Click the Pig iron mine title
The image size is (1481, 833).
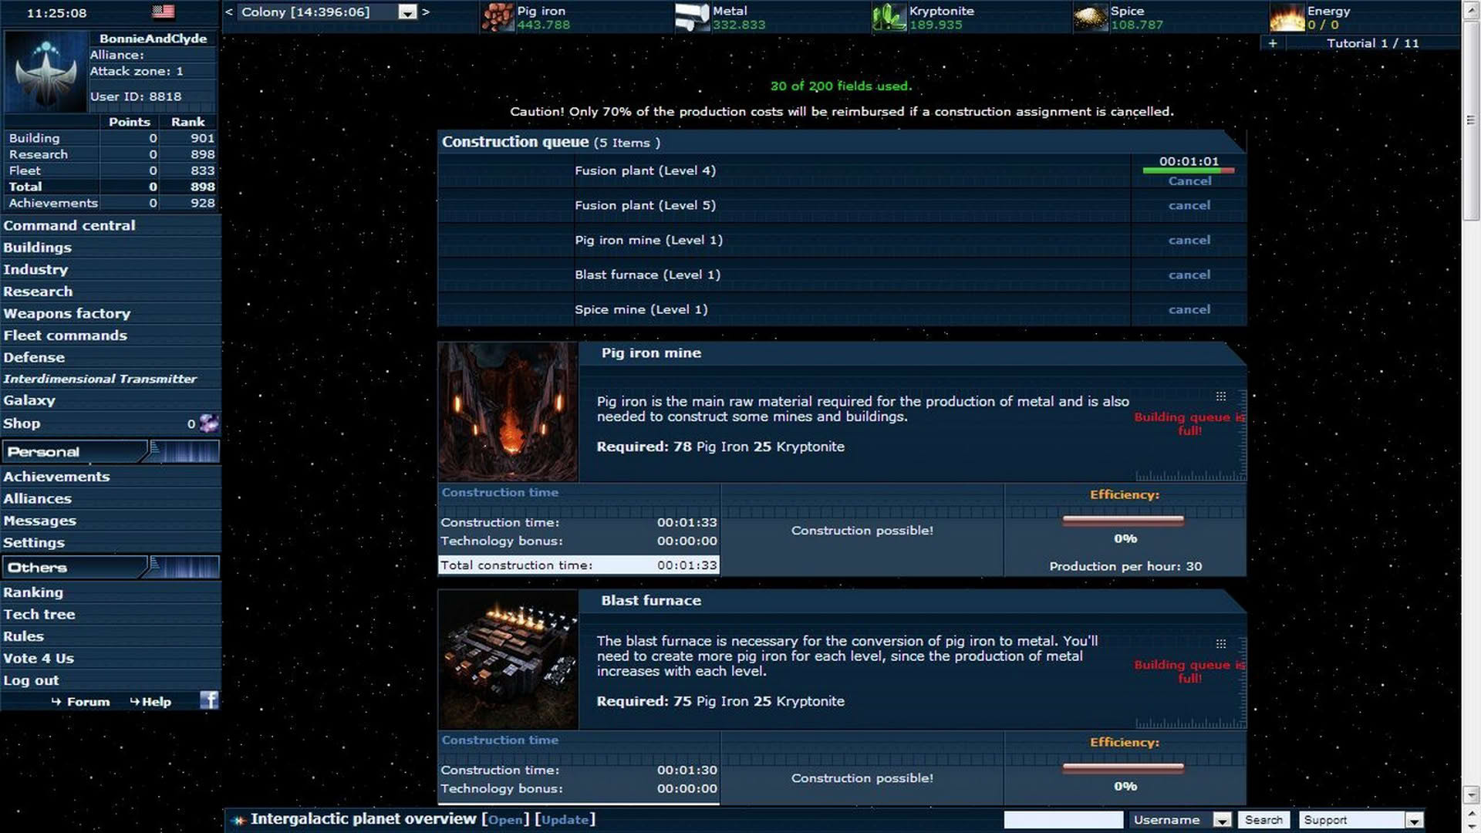(x=651, y=353)
